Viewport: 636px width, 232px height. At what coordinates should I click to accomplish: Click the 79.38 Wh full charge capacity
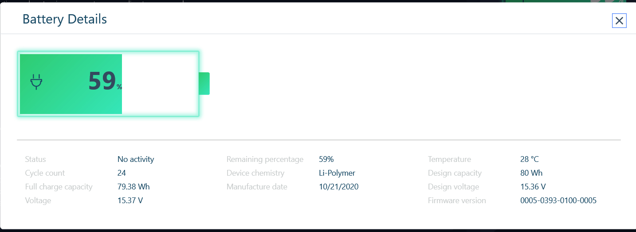tap(133, 187)
